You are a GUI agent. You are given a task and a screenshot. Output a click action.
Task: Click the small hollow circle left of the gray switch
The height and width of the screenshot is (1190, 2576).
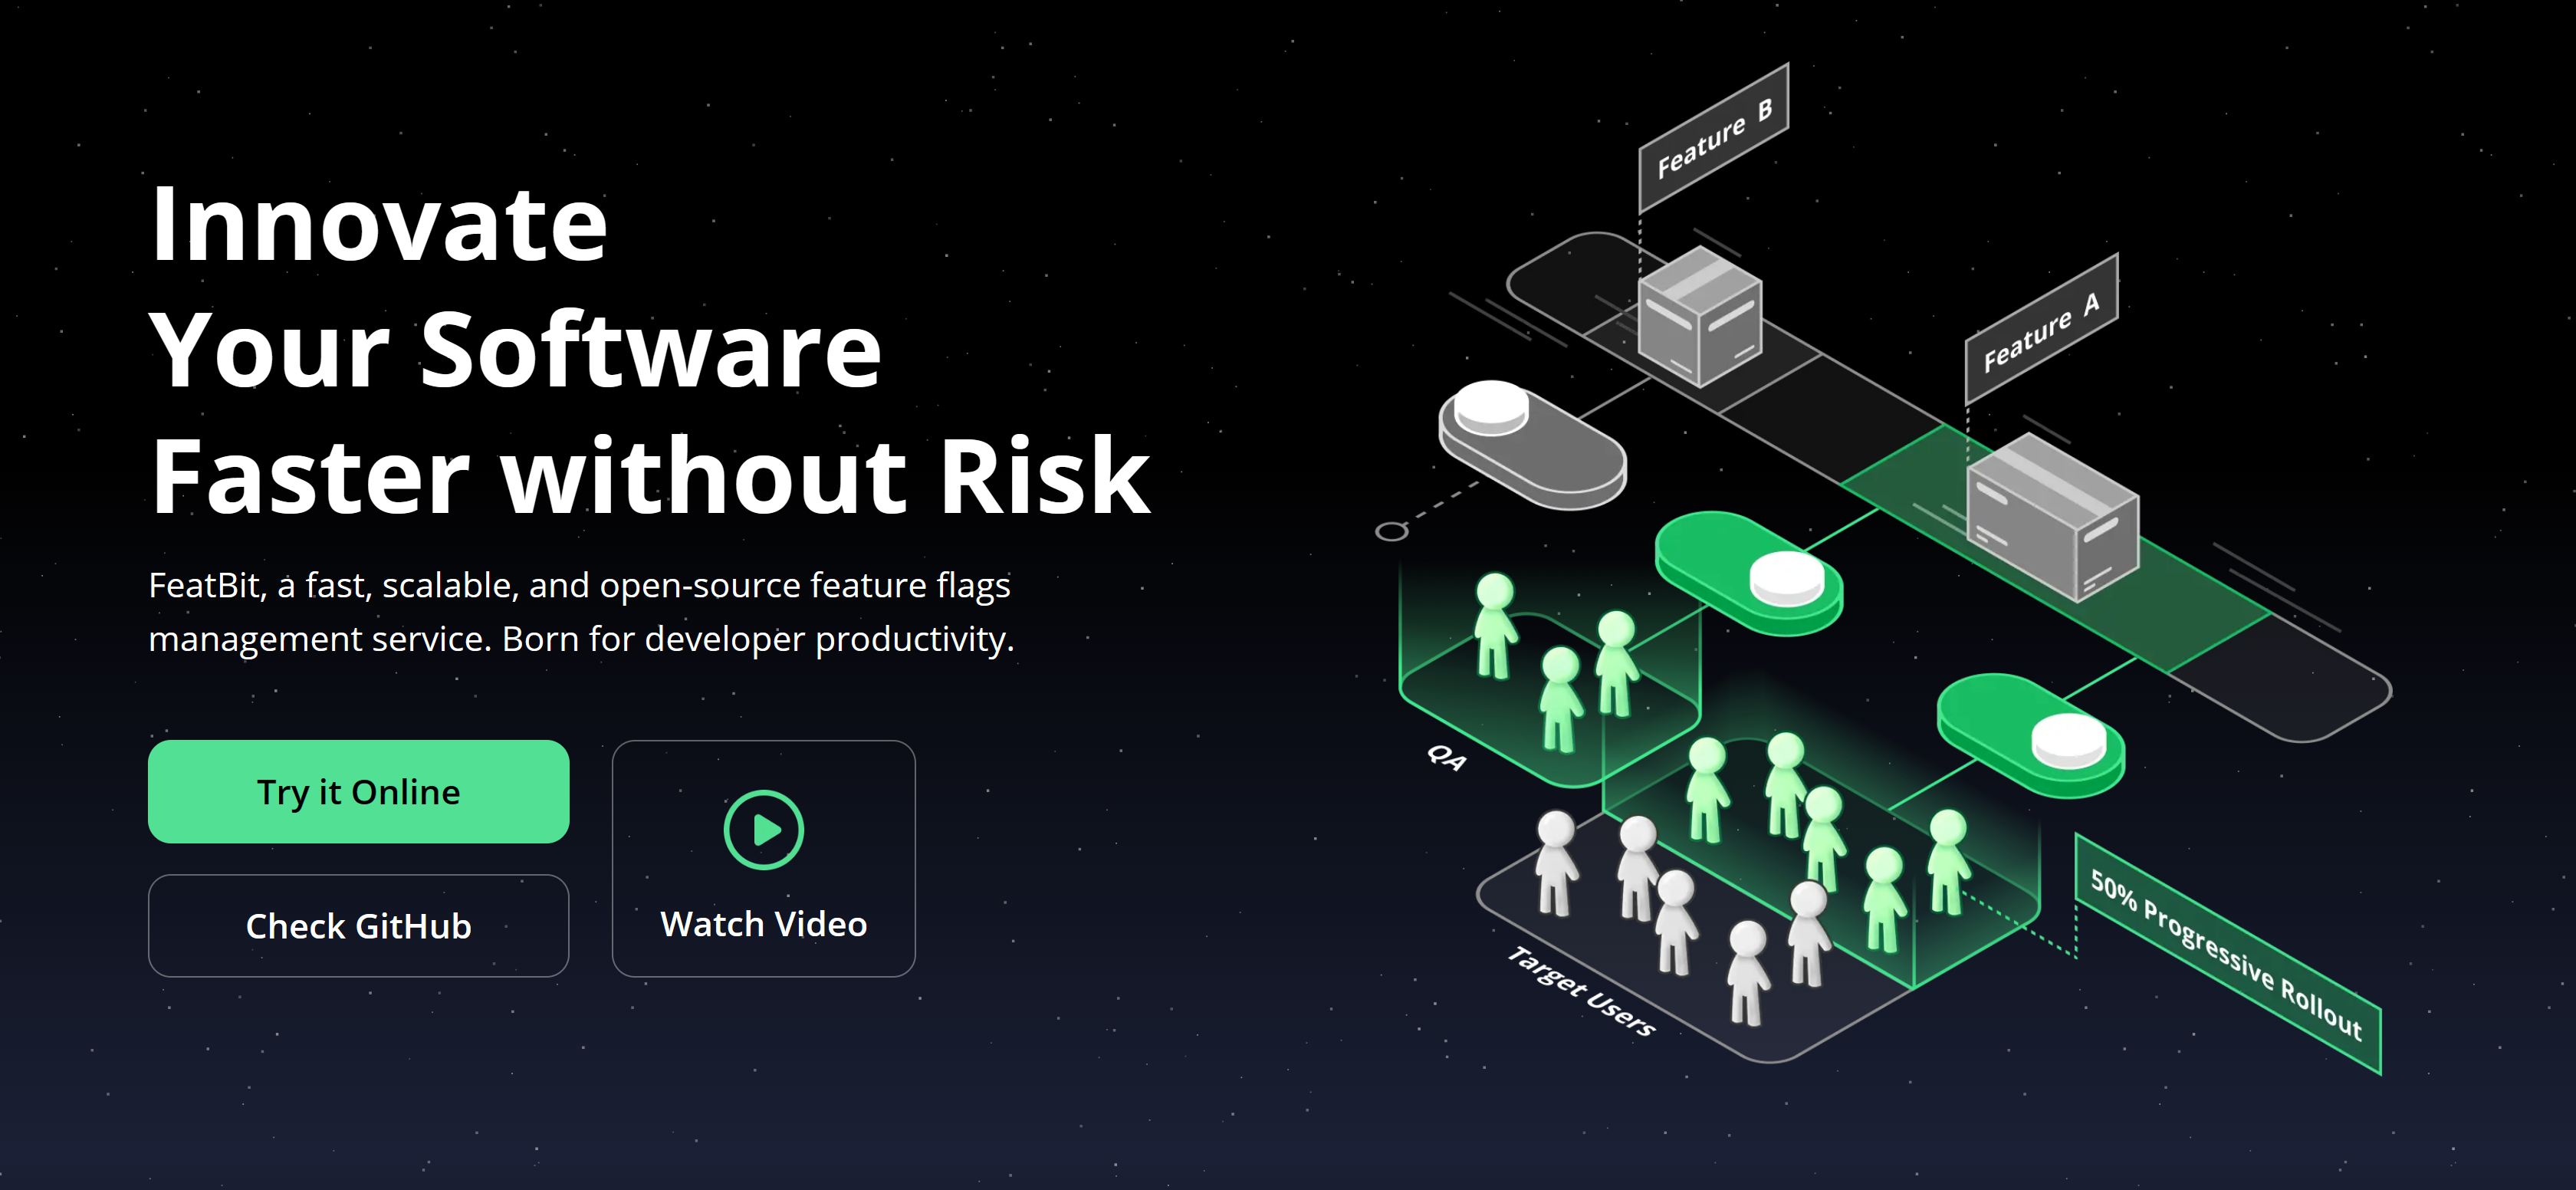pyautogui.click(x=1391, y=531)
